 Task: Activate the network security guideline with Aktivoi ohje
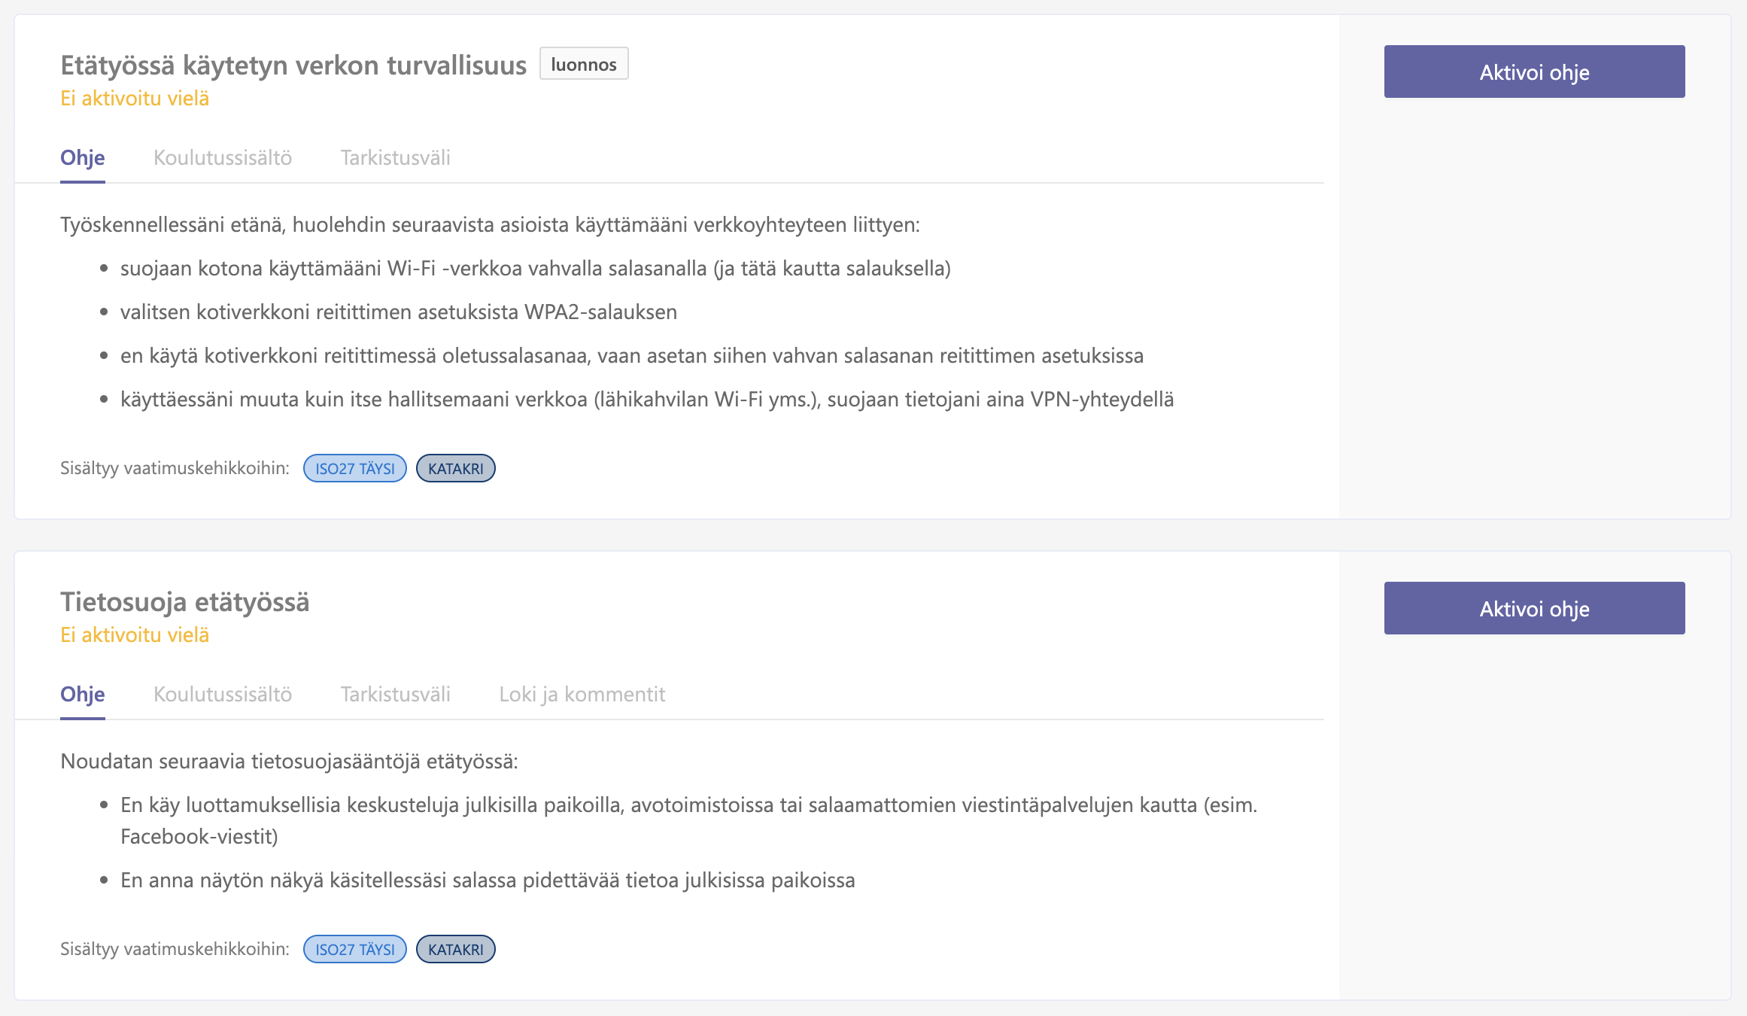click(x=1534, y=71)
